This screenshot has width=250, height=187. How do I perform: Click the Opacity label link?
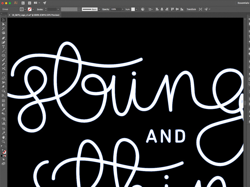pos(106,9)
